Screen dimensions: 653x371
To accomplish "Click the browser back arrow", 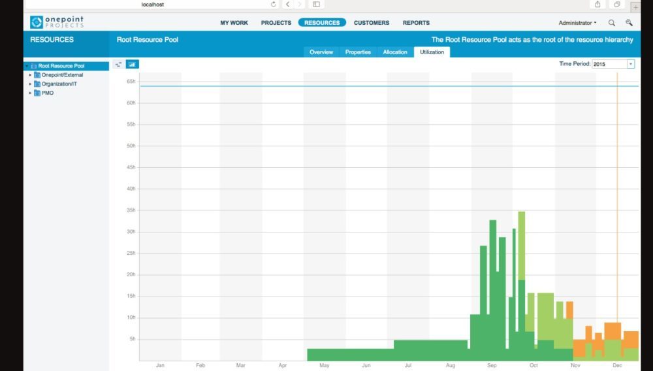I will click(x=287, y=5).
